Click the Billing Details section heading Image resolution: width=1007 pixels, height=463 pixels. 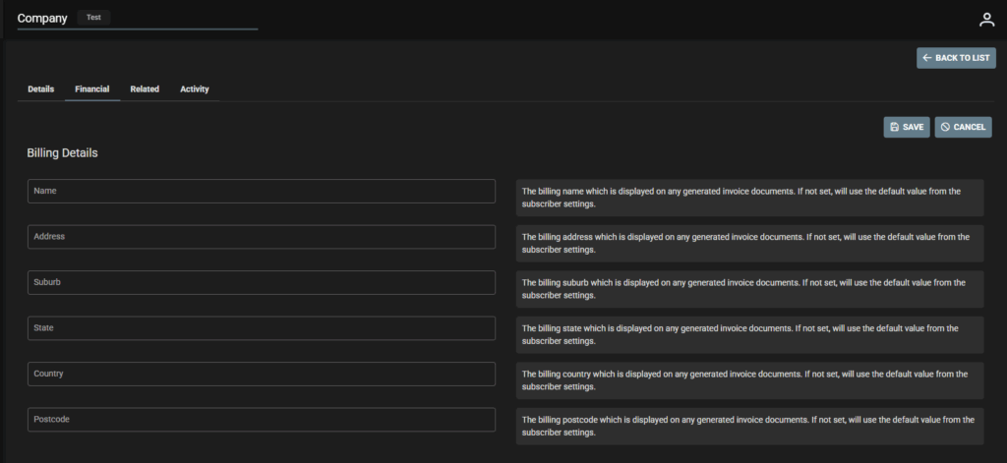coord(62,153)
